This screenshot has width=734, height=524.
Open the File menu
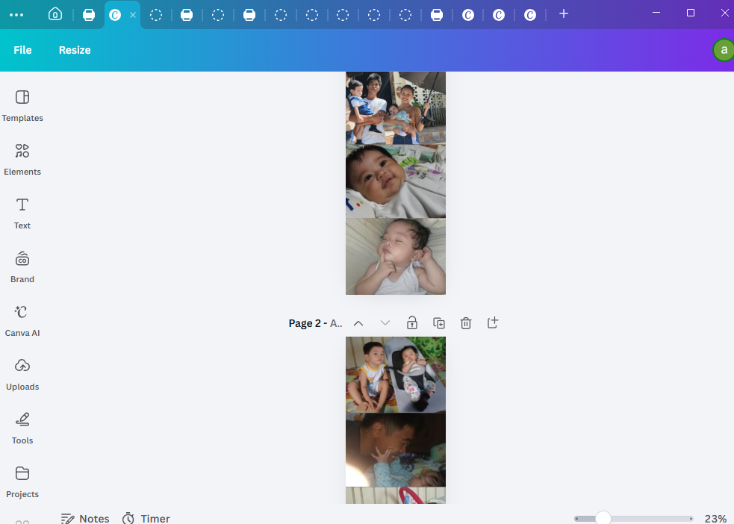[x=22, y=50]
